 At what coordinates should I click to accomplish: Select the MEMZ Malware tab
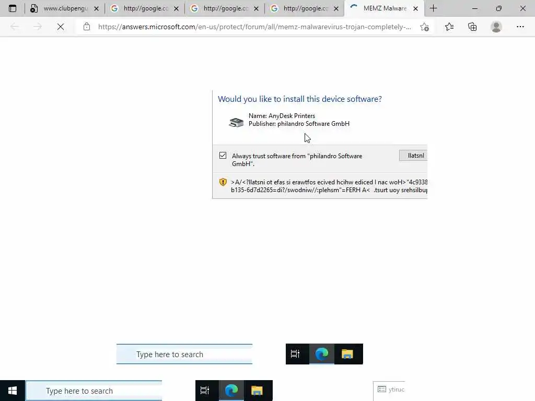tap(385, 8)
